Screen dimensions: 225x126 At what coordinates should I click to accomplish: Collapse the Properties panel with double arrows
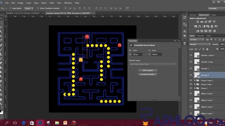pyautogui.click(x=175, y=41)
